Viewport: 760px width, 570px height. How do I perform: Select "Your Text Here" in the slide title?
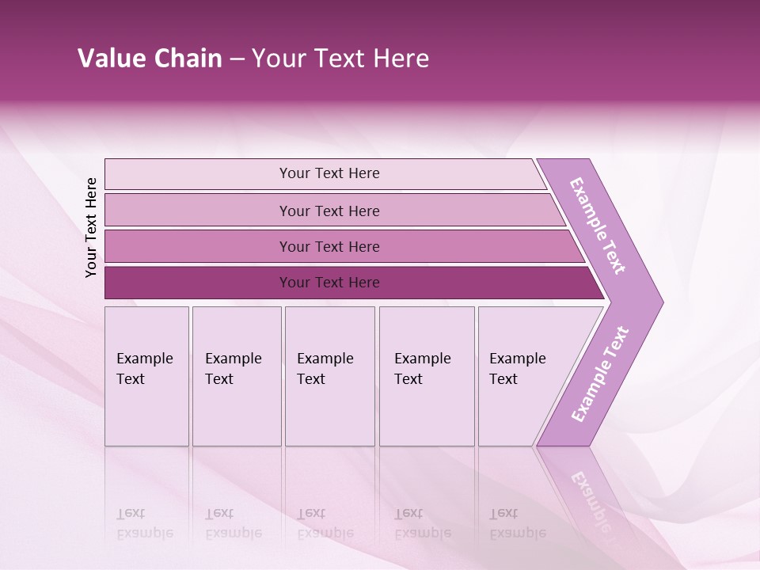(x=340, y=59)
